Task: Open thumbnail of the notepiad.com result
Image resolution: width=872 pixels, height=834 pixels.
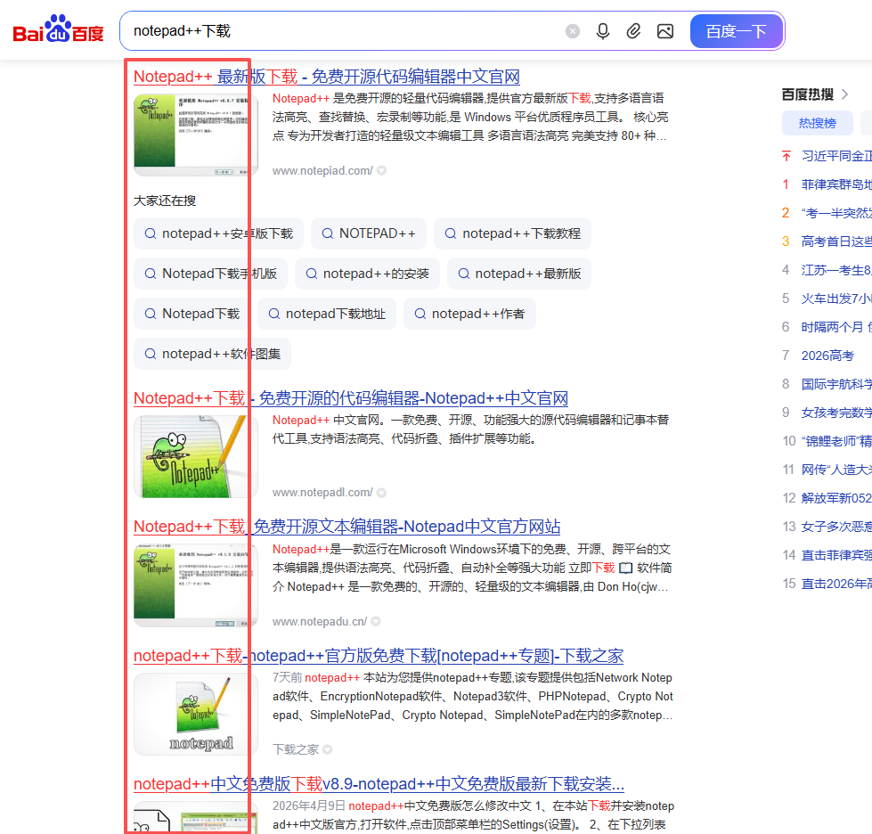Action: click(196, 134)
